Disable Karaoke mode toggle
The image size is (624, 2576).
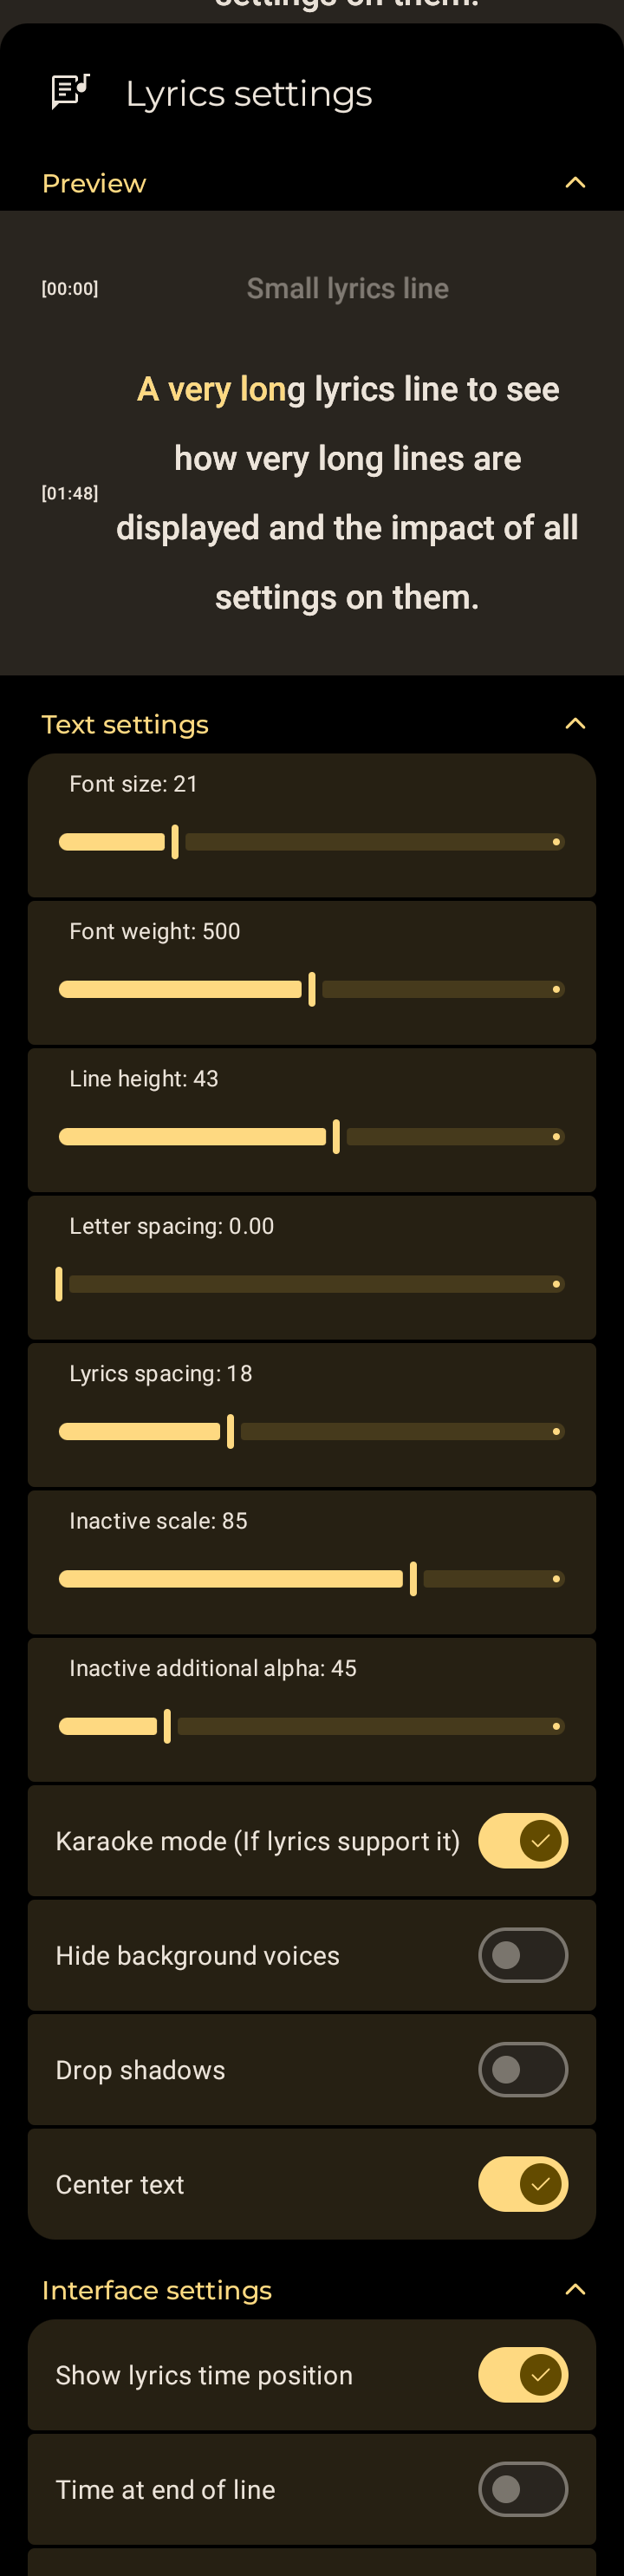click(523, 1841)
